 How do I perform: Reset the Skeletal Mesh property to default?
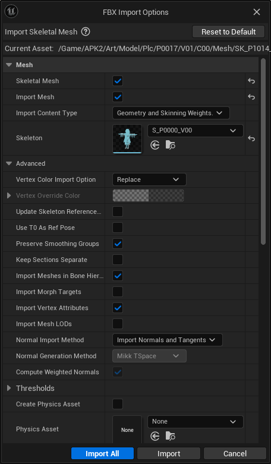(251, 81)
